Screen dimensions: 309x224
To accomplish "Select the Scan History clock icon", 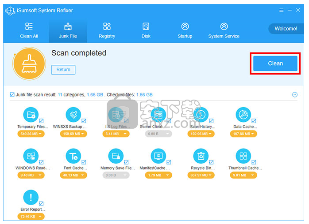I will (201, 115).
